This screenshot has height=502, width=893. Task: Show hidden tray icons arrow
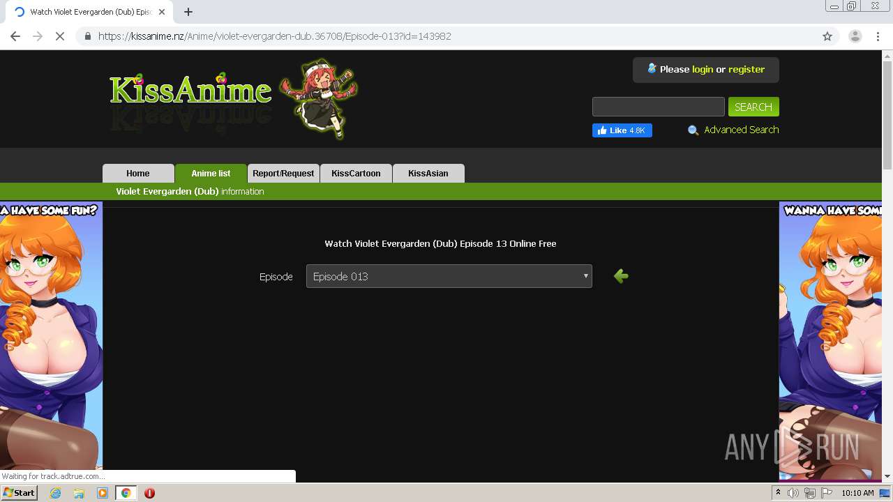(778, 493)
